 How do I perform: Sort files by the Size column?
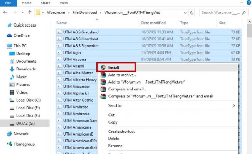tap(222, 23)
